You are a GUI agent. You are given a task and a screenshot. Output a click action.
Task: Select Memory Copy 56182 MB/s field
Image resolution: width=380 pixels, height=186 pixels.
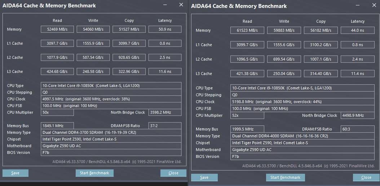321,30
